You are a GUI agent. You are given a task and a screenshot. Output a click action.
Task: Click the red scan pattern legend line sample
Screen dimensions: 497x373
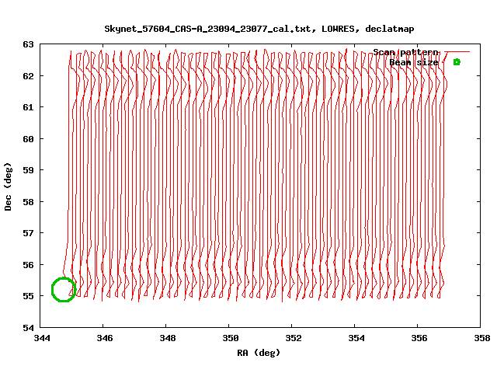(x=457, y=52)
